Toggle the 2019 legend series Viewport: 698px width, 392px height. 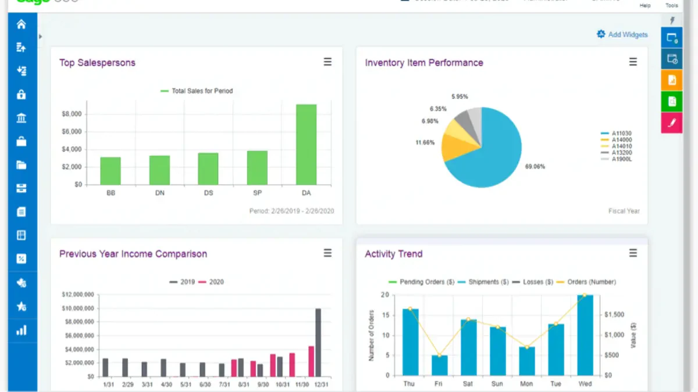[182, 282]
